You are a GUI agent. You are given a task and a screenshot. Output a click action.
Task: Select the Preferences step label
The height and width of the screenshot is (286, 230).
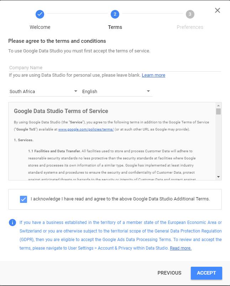tap(190, 27)
